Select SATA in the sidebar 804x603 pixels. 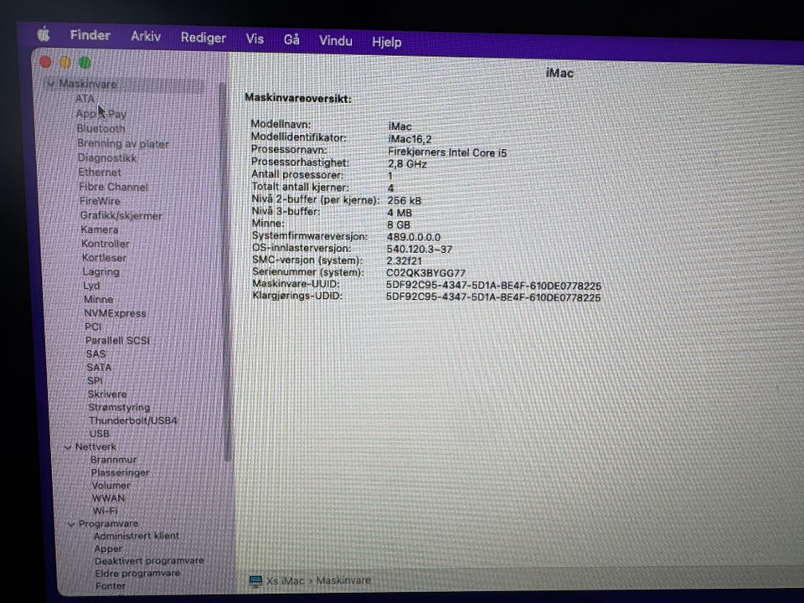point(99,367)
